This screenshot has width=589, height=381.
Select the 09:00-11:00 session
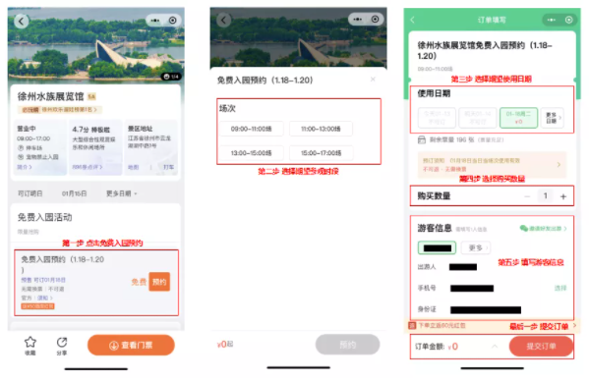click(252, 129)
